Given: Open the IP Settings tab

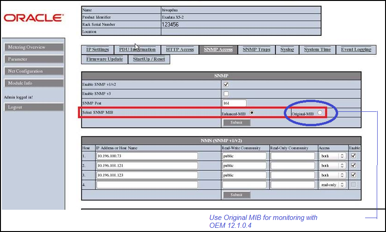Looking at the screenshot, I should tap(98, 50).
